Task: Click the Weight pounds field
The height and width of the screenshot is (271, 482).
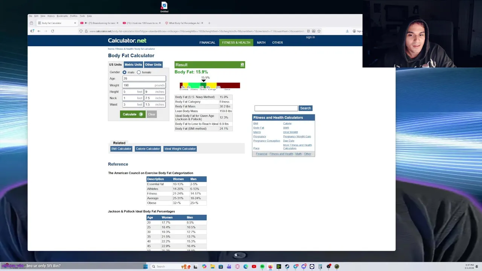Action: tap(144, 85)
